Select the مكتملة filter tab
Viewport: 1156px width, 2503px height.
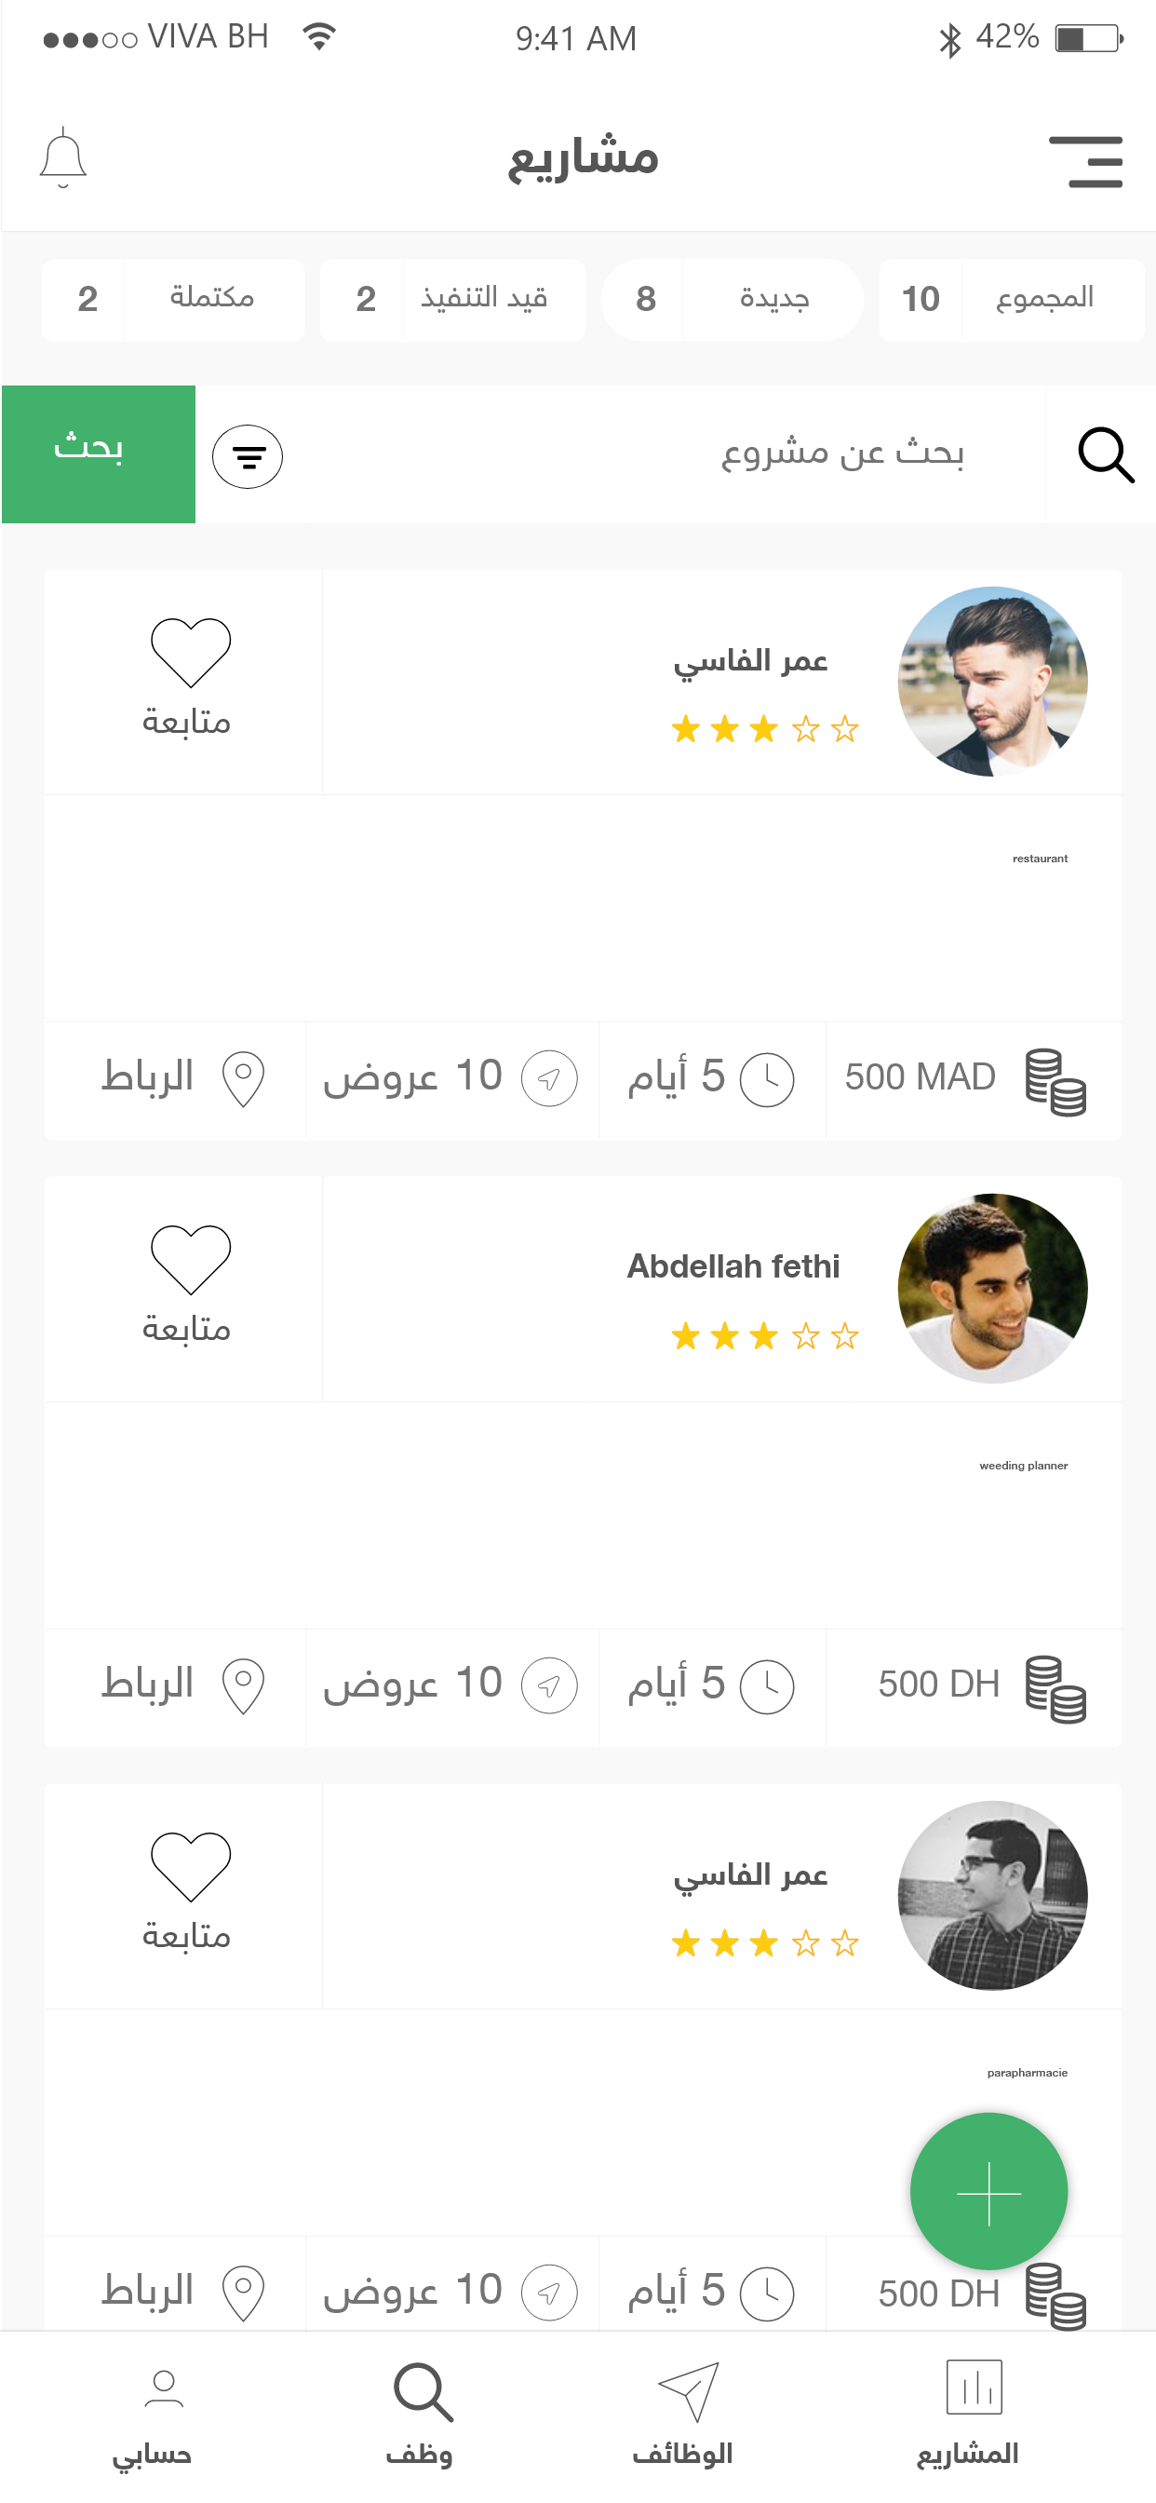point(173,299)
